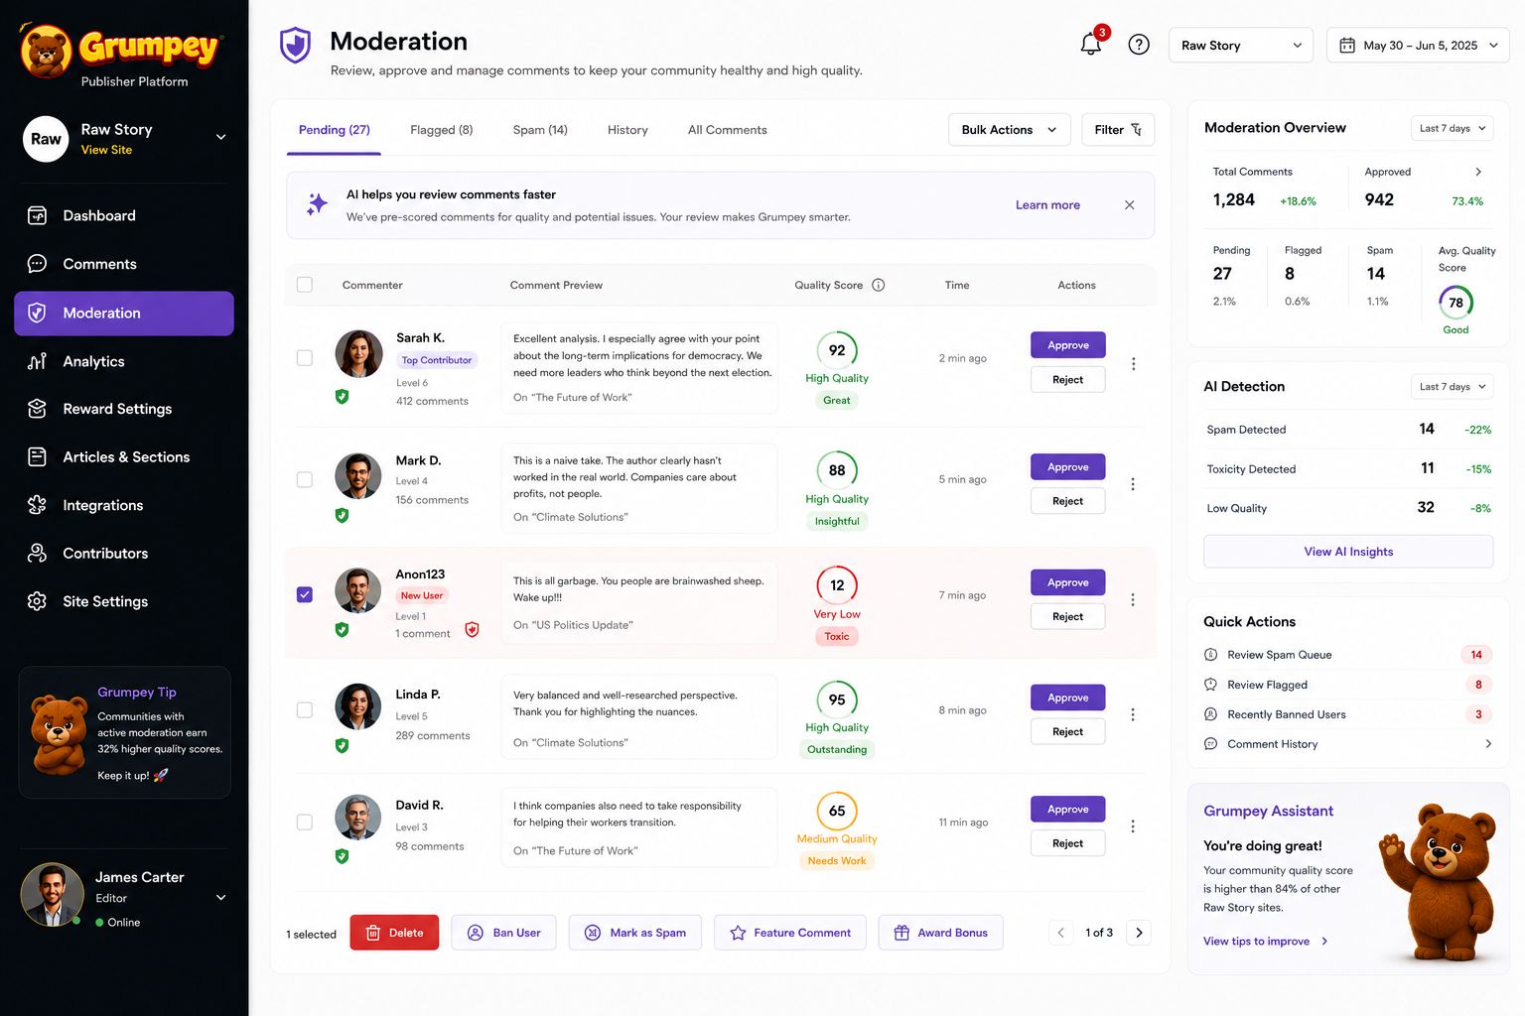Check the Sarah K. comment checkbox
The image size is (1525, 1016).
pos(305,358)
